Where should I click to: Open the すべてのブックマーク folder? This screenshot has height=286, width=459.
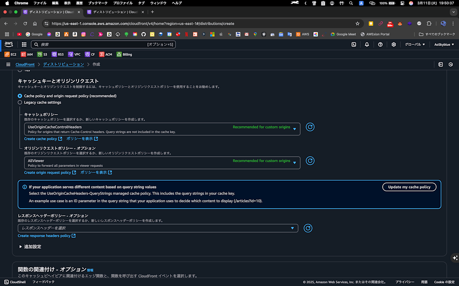437,34
